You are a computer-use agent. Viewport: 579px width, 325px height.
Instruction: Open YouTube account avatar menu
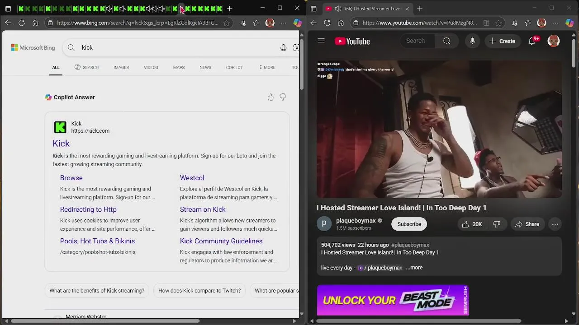[x=554, y=41]
